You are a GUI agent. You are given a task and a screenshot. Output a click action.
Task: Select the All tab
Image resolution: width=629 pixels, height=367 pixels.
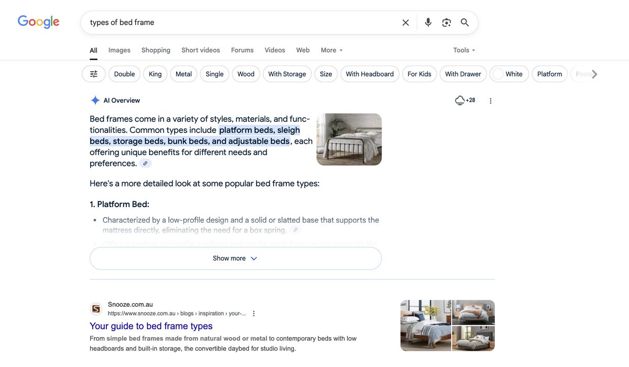[93, 50]
